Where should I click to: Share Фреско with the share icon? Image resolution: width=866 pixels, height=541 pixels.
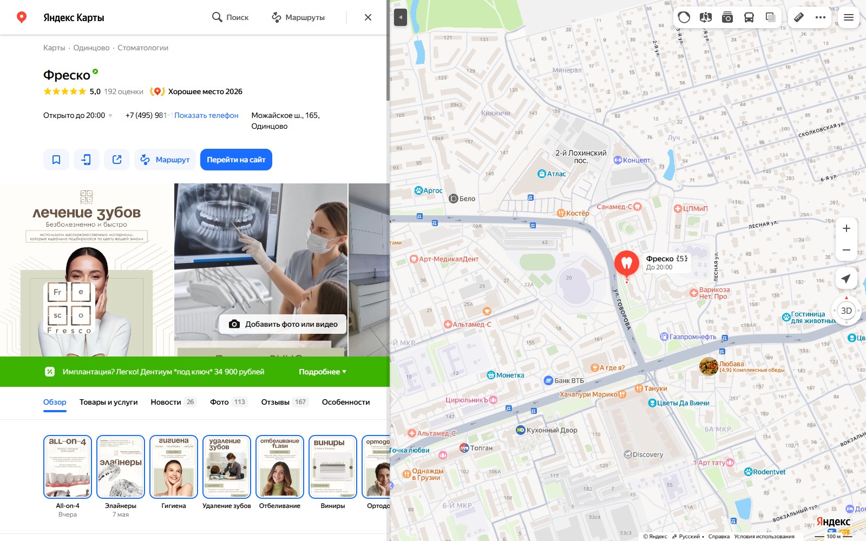pos(117,160)
